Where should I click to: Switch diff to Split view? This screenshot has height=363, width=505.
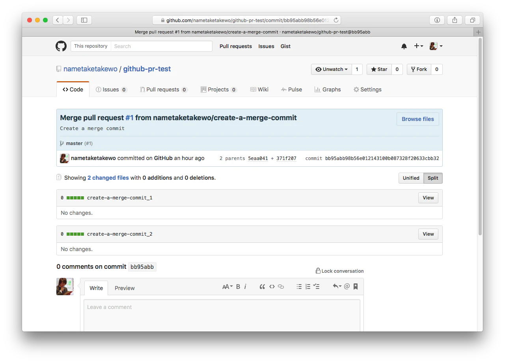(433, 178)
